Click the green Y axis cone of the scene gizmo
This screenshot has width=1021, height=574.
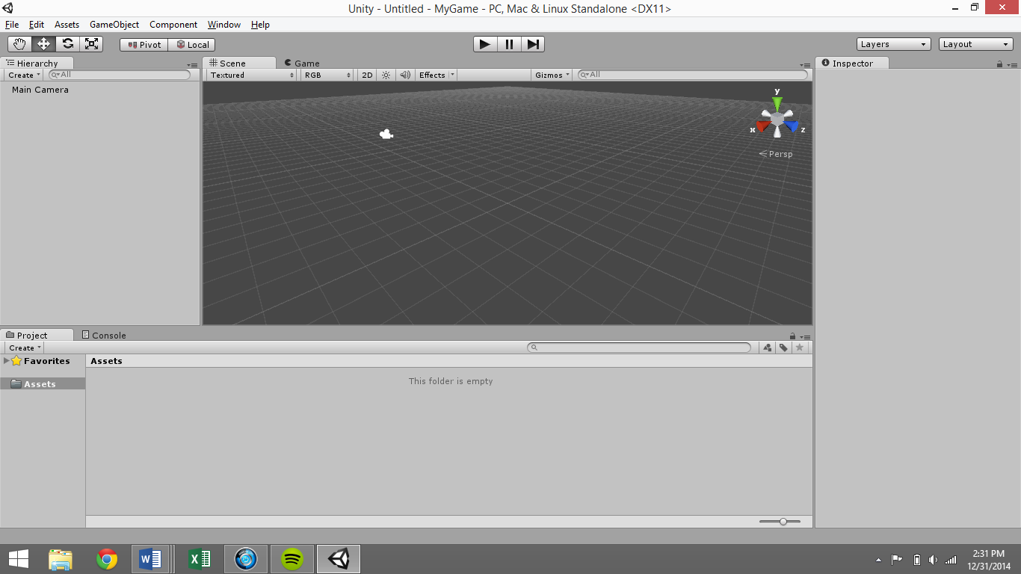pos(777,103)
